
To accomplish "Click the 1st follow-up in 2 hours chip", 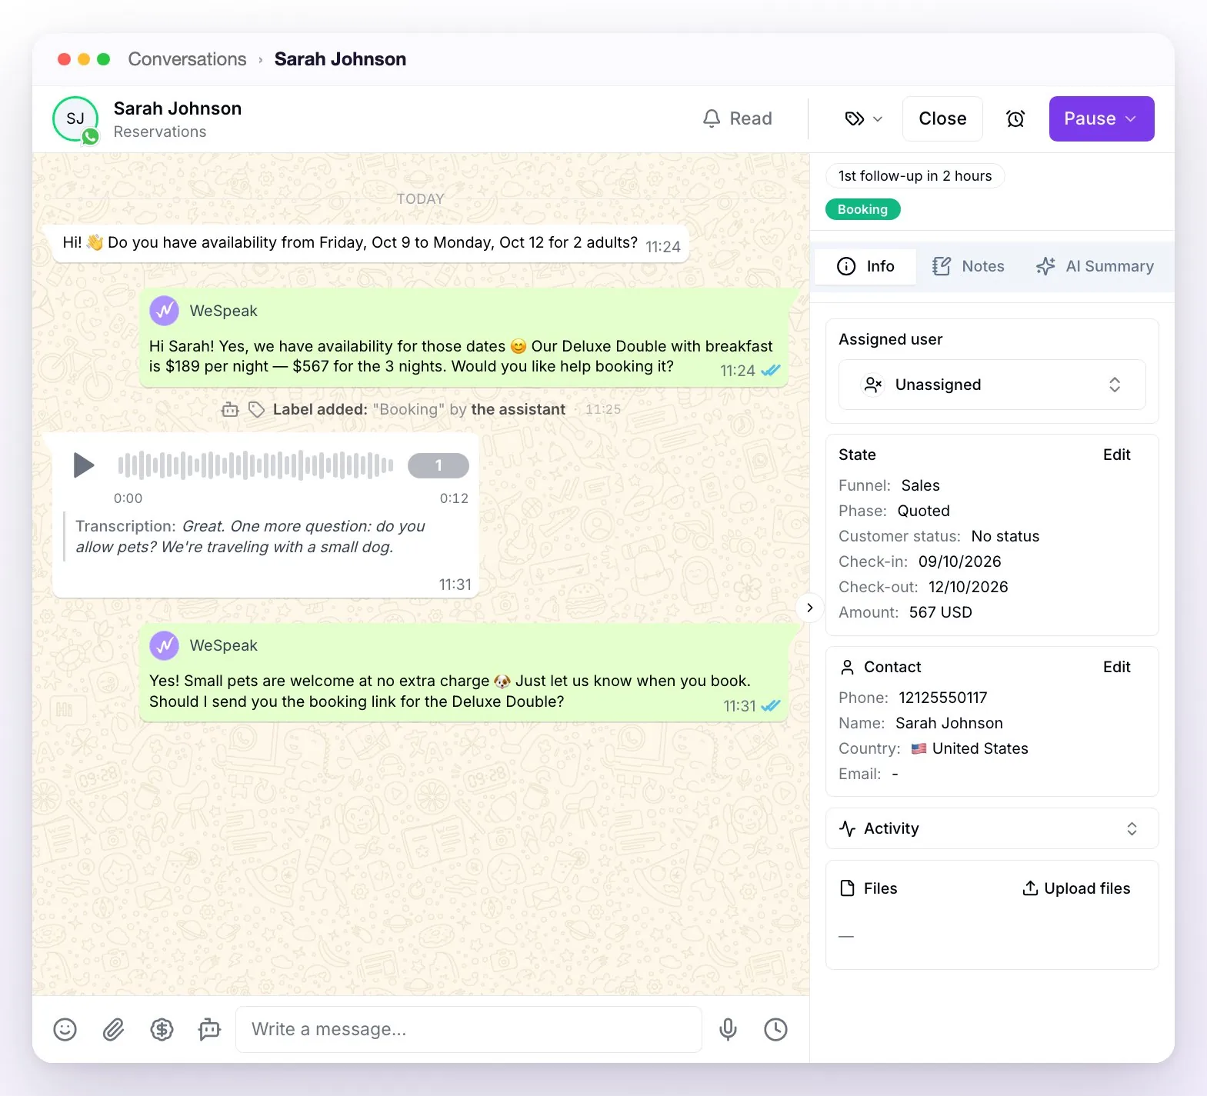I will click(915, 175).
